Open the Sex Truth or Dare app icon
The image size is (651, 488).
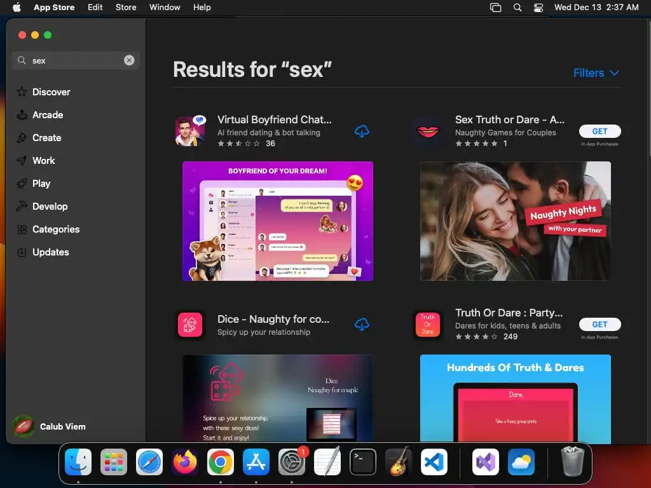coord(428,131)
